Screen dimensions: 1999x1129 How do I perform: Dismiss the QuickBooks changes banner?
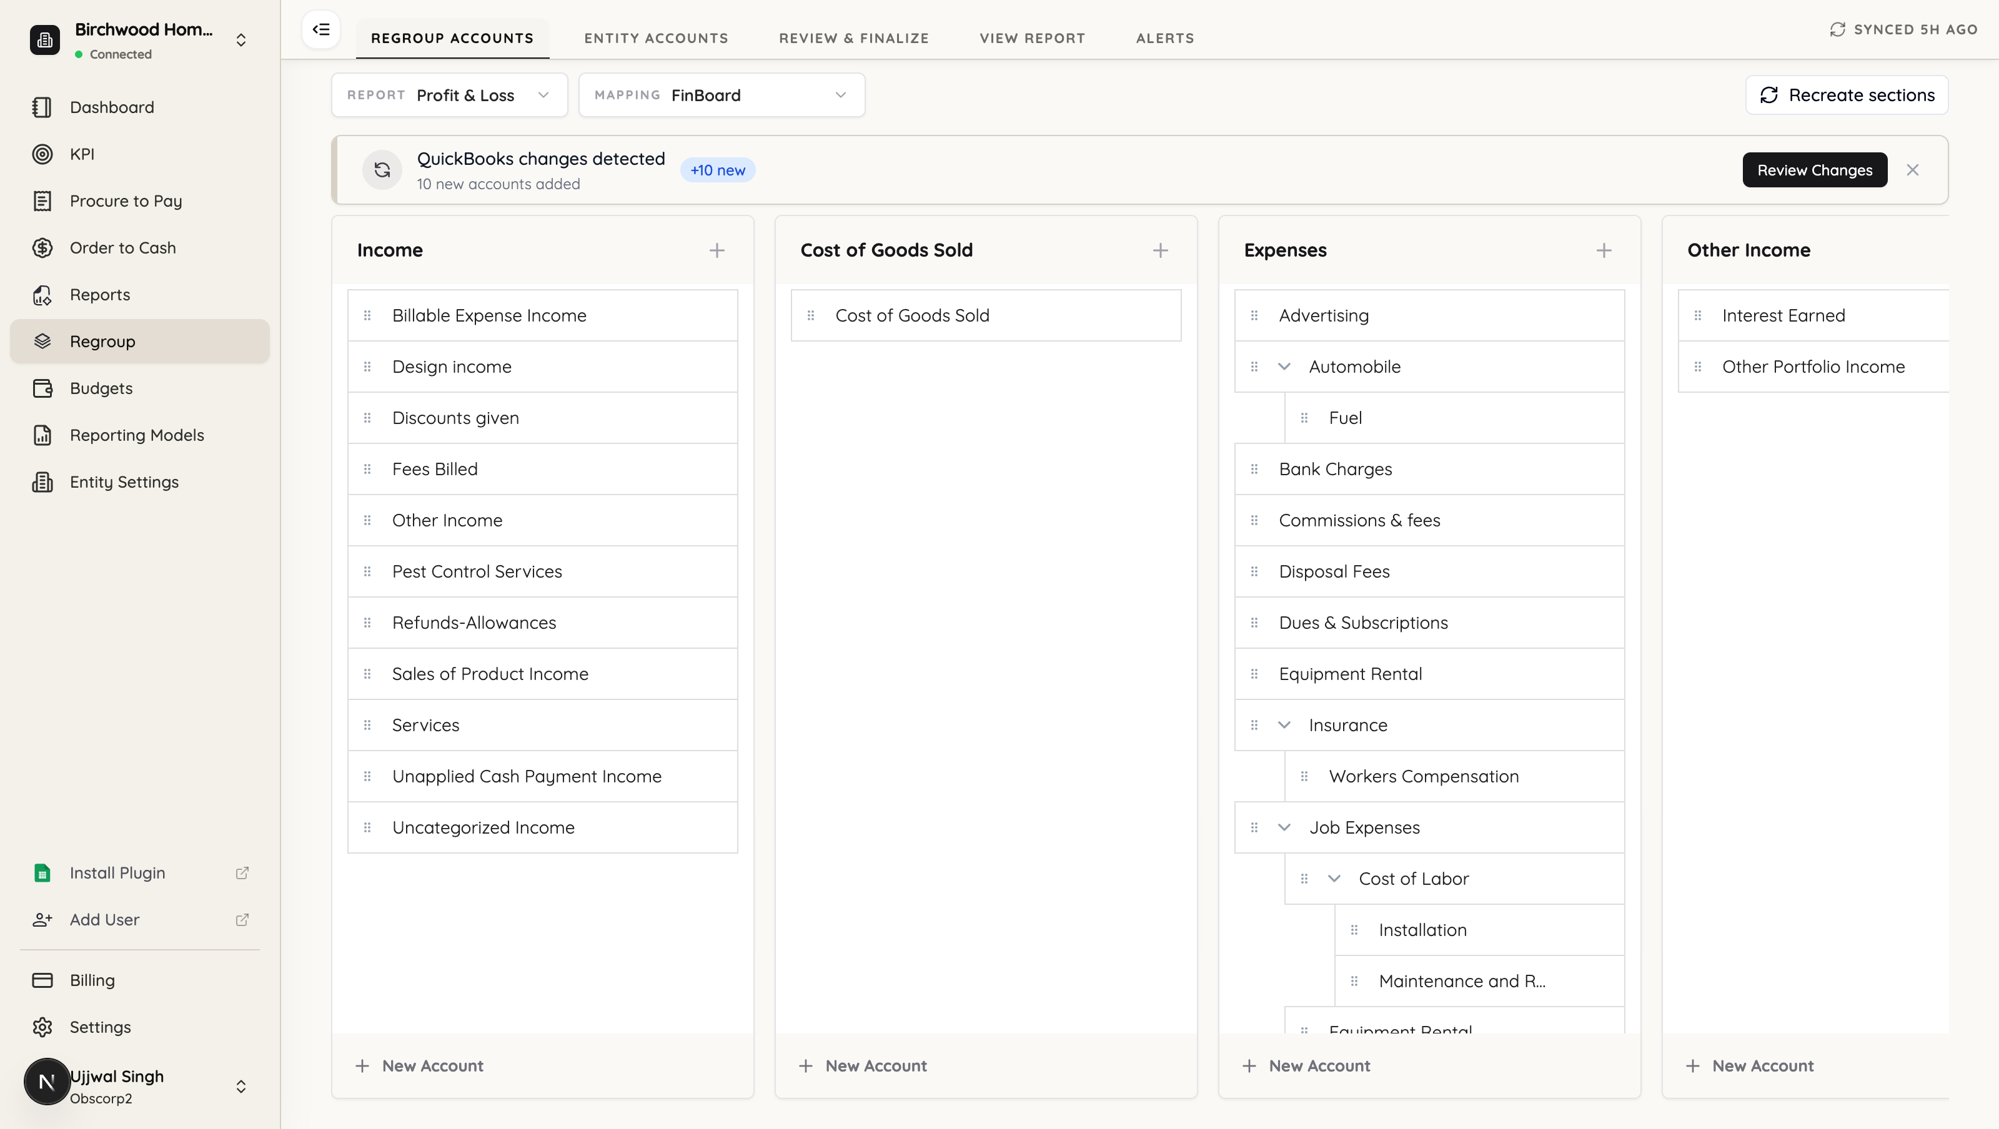1913,170
